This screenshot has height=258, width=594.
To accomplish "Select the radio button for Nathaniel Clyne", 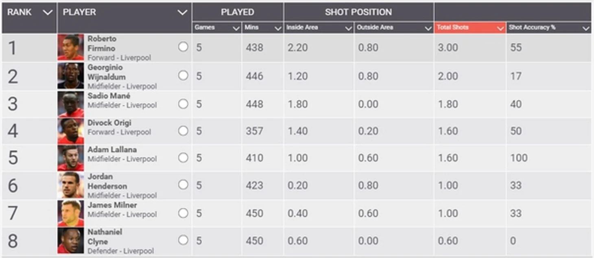I will 183,240.
